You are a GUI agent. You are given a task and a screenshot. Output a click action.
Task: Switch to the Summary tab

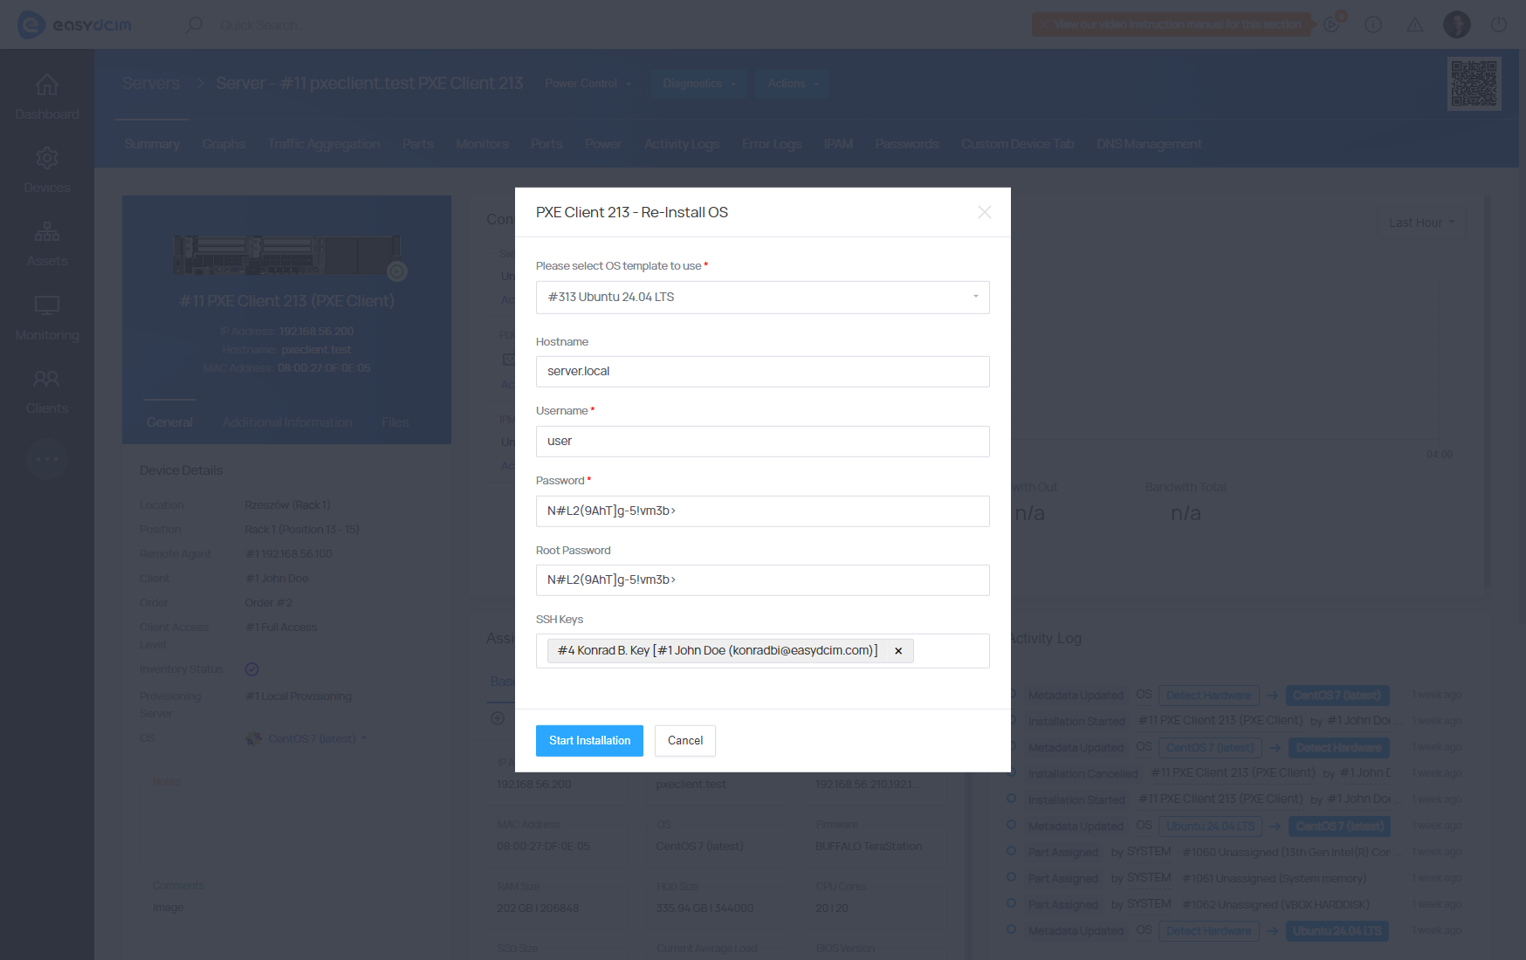(x=152, y=144)
